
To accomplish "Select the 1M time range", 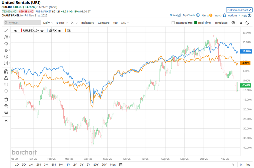I will (x=31, y=164).
